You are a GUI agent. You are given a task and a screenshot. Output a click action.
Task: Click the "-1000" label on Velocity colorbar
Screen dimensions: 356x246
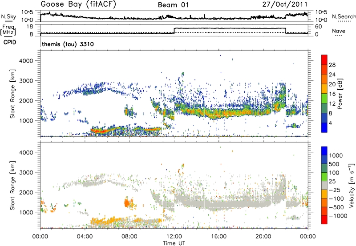tap(338, 216)
